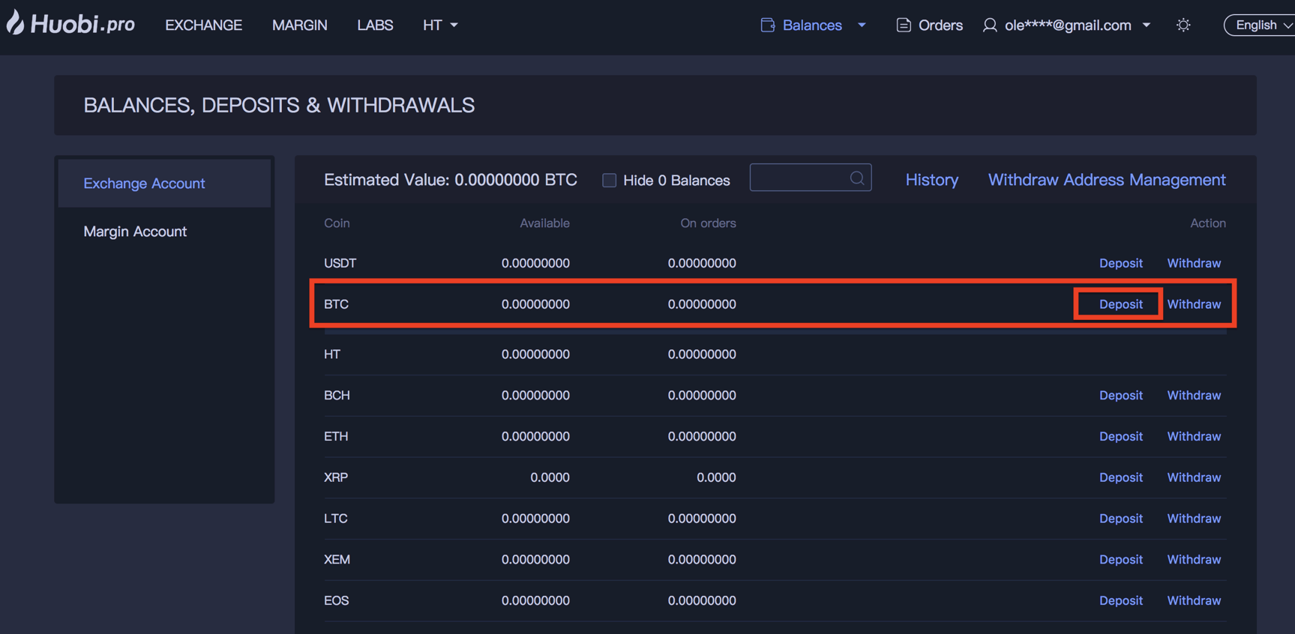Expand the HT dropdown menu arrow
Image resolution: width=1295 pixels, height=634 pixels.
point(454,25)
